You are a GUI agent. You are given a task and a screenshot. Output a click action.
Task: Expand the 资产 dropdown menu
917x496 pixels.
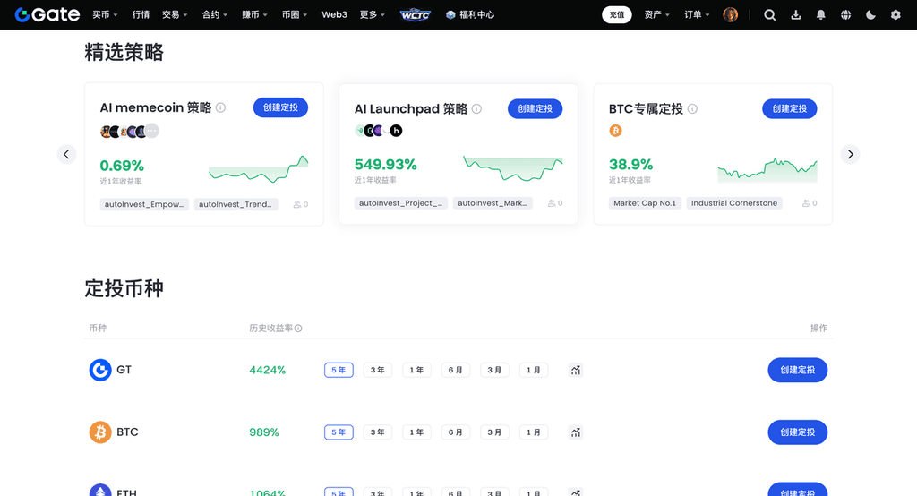click(x=656, y=15)
